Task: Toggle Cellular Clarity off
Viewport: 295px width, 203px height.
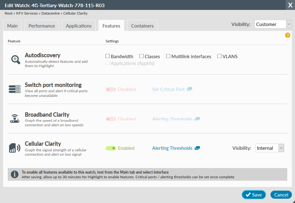Action: [111, 148]
